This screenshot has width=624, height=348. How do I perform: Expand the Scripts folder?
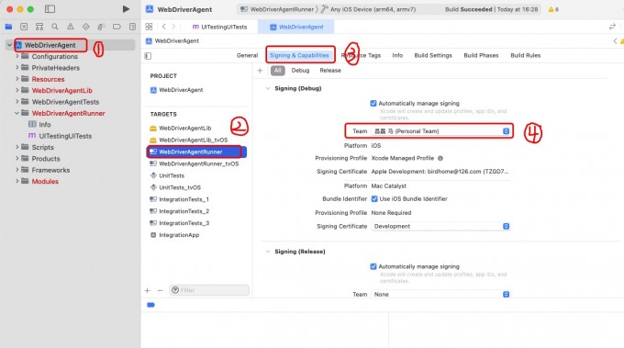pos(17,147)
